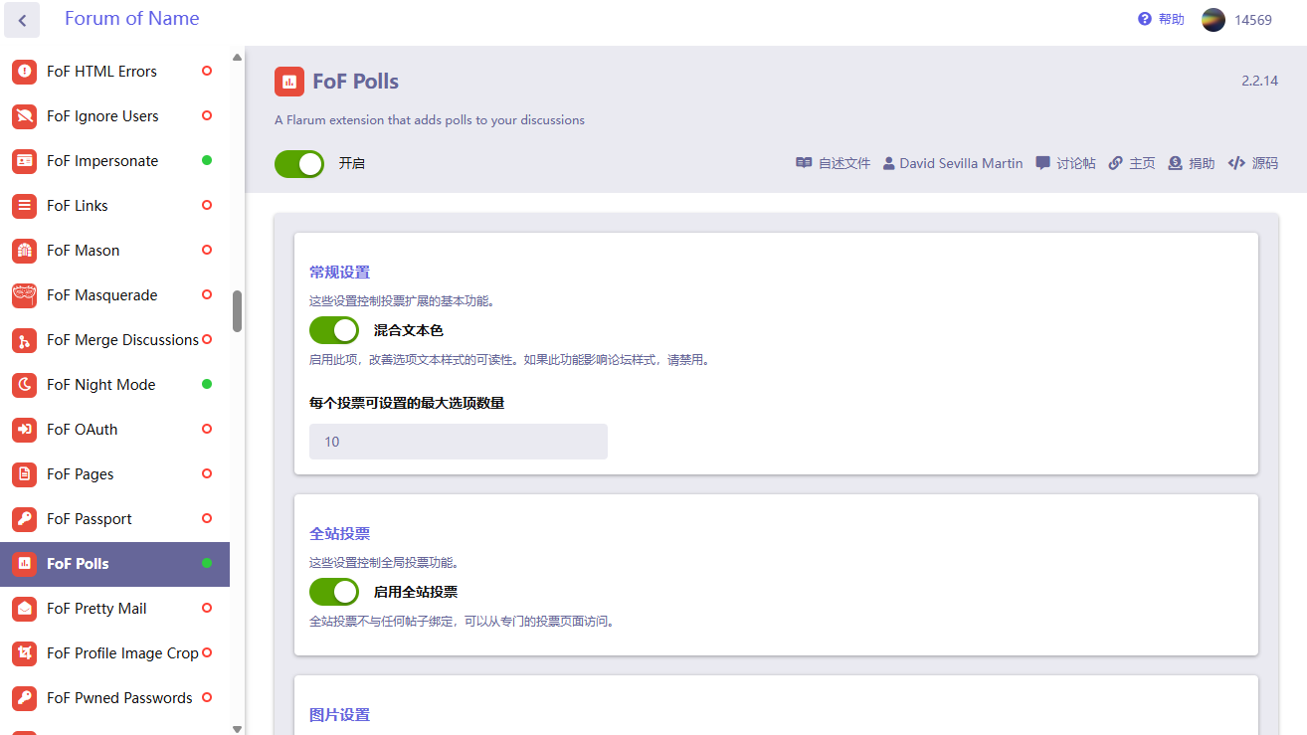
Task: Select FoF Ignore Users in sidebar
Action: pos(114,116)
